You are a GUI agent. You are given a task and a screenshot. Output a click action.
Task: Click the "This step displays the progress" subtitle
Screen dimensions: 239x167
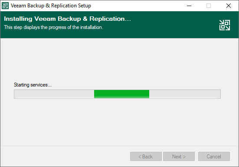(53, 27)
